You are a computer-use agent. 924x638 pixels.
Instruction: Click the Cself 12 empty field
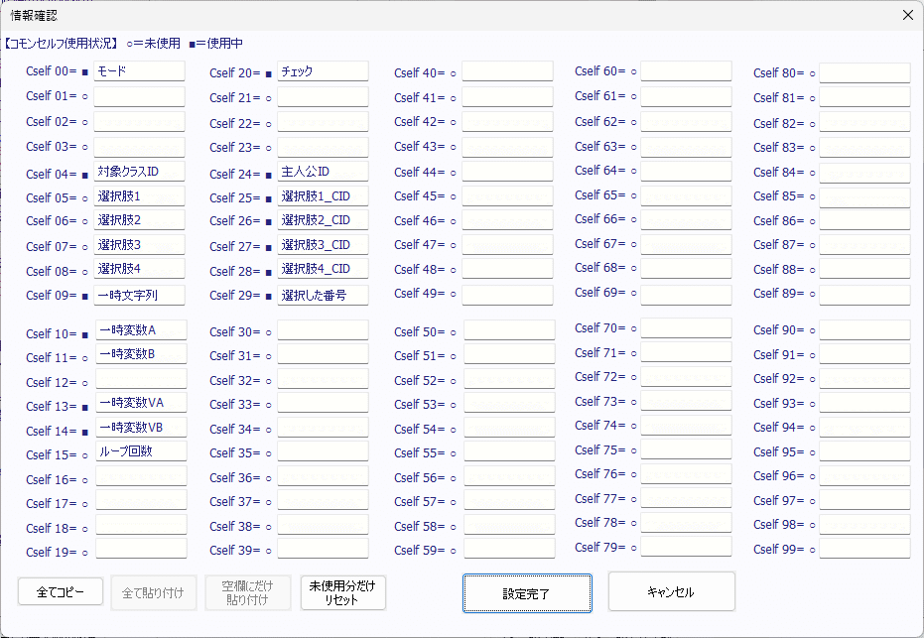pos(141,379)
